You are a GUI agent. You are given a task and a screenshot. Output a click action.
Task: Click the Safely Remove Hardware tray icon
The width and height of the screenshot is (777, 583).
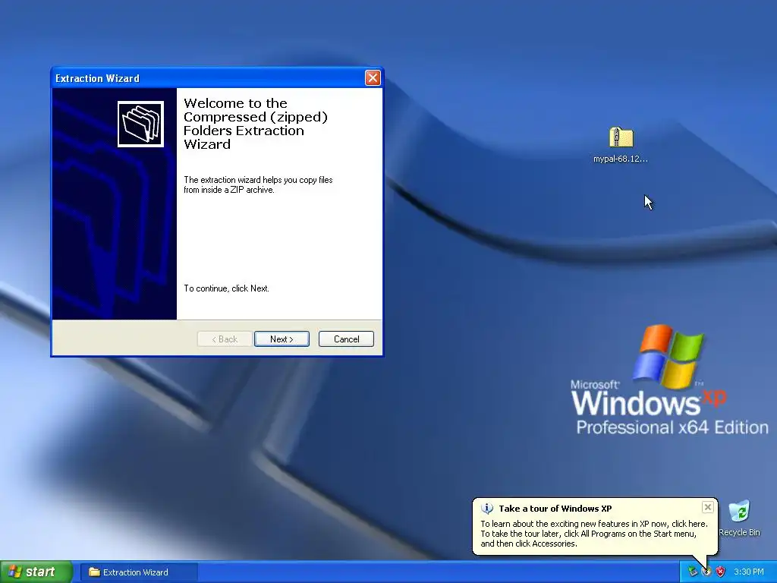[692, 572]
